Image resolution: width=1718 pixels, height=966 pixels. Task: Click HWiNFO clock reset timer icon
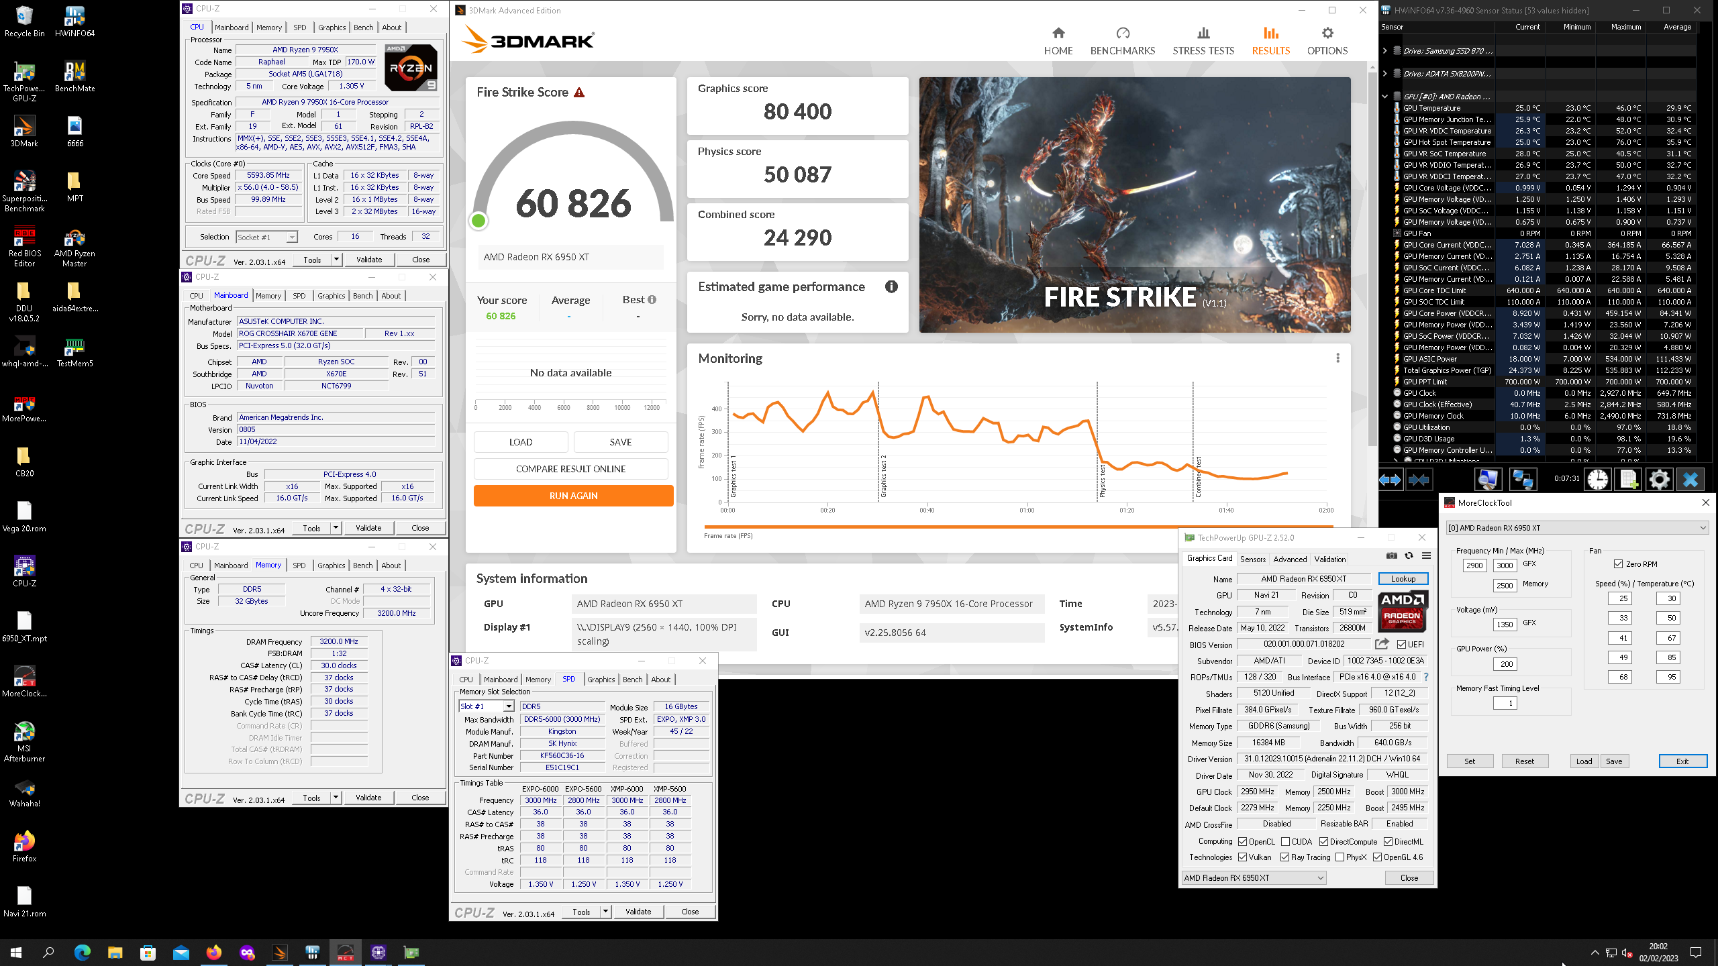[1597, 480]
